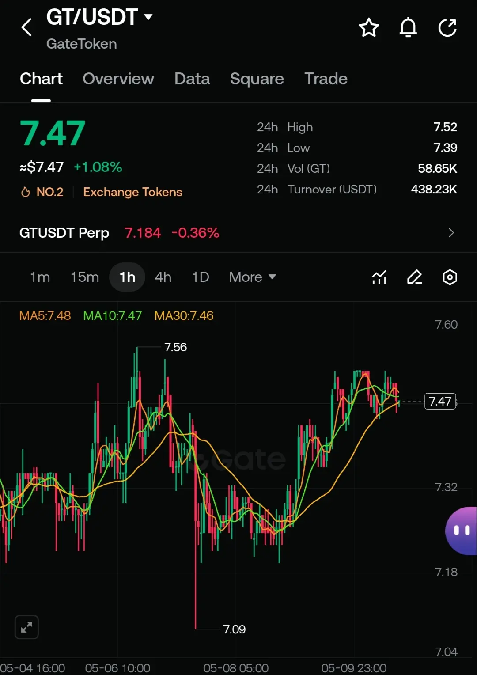Tap the perp price 7.184
The height and width of the screenshot is (675, 477).
143,233
